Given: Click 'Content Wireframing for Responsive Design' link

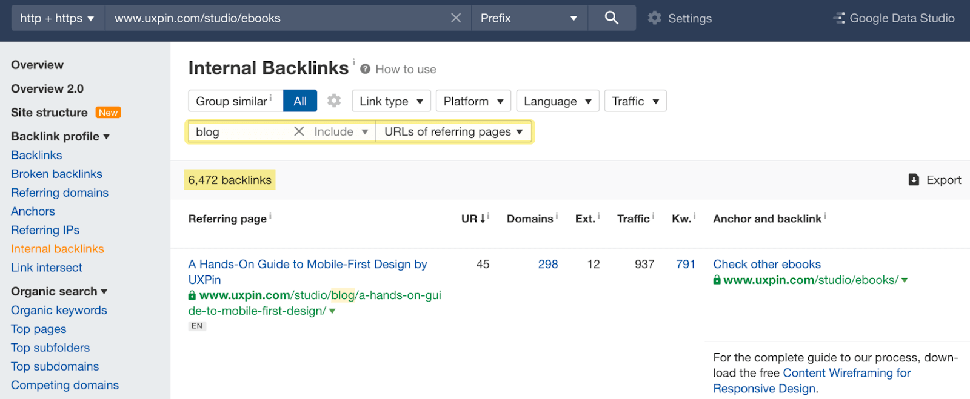Looking at the screenshot, I should (x=812, y=381).
